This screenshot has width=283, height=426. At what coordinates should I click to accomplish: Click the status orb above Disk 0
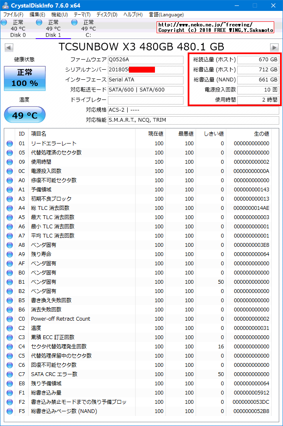point(4,23)
